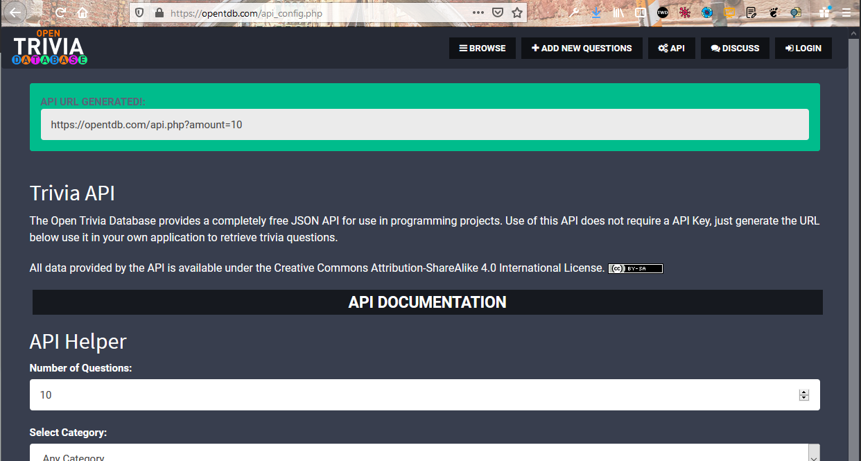
Task: Click inside the Number of Questions field
Action: click(x=424, y=394)
